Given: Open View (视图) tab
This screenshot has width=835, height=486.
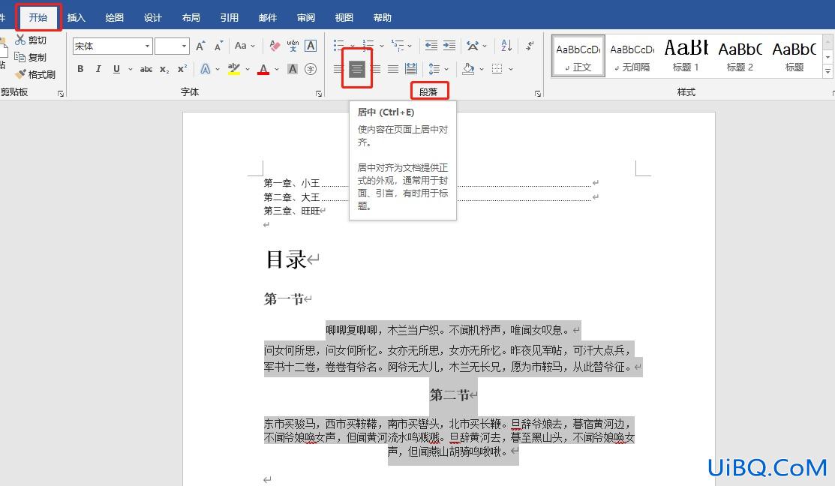Looking at the screenshot, I should (344, 17).
